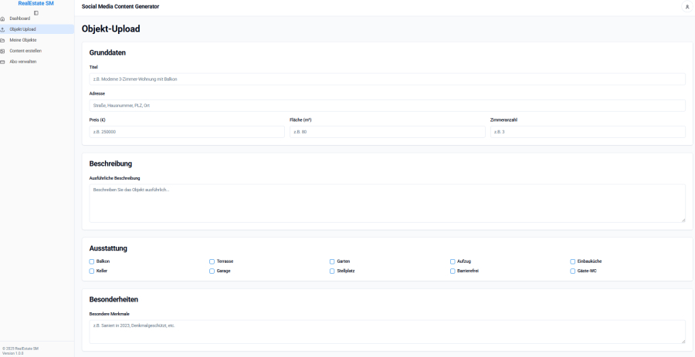The width and height of the screenshot is (695, 357).
Task: Focus the Titel input field
Action: click(387, 79)
